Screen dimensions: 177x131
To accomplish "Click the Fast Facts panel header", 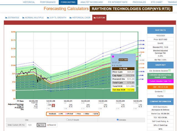I will [160, 30].
